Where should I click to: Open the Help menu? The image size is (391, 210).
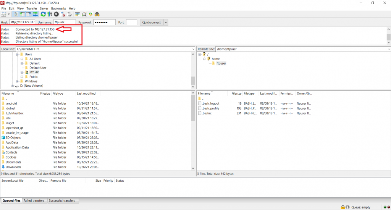coord(72,8)
